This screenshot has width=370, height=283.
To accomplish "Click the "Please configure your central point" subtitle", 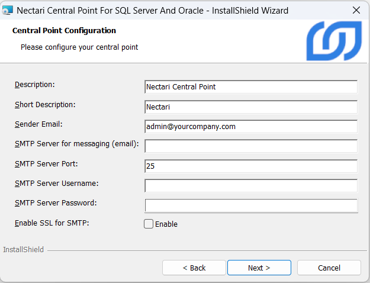I will point(79,47).
